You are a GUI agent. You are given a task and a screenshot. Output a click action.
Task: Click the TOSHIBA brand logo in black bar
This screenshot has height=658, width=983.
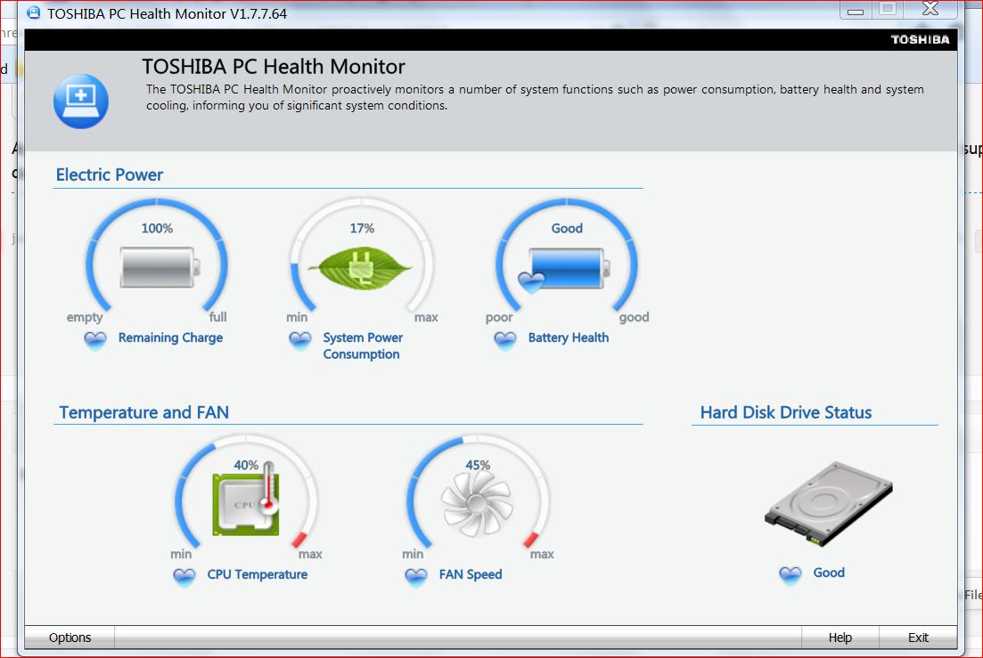920,39
